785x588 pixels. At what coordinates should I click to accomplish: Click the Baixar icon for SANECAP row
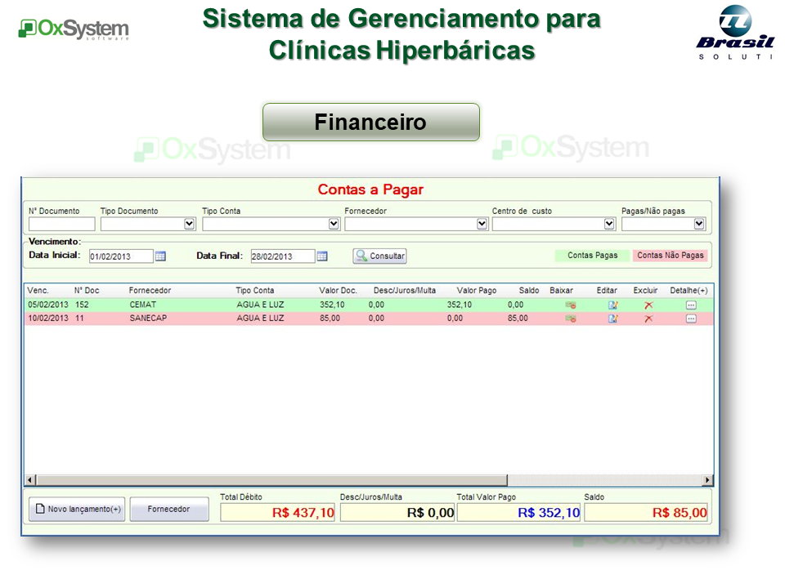(570, 318)
